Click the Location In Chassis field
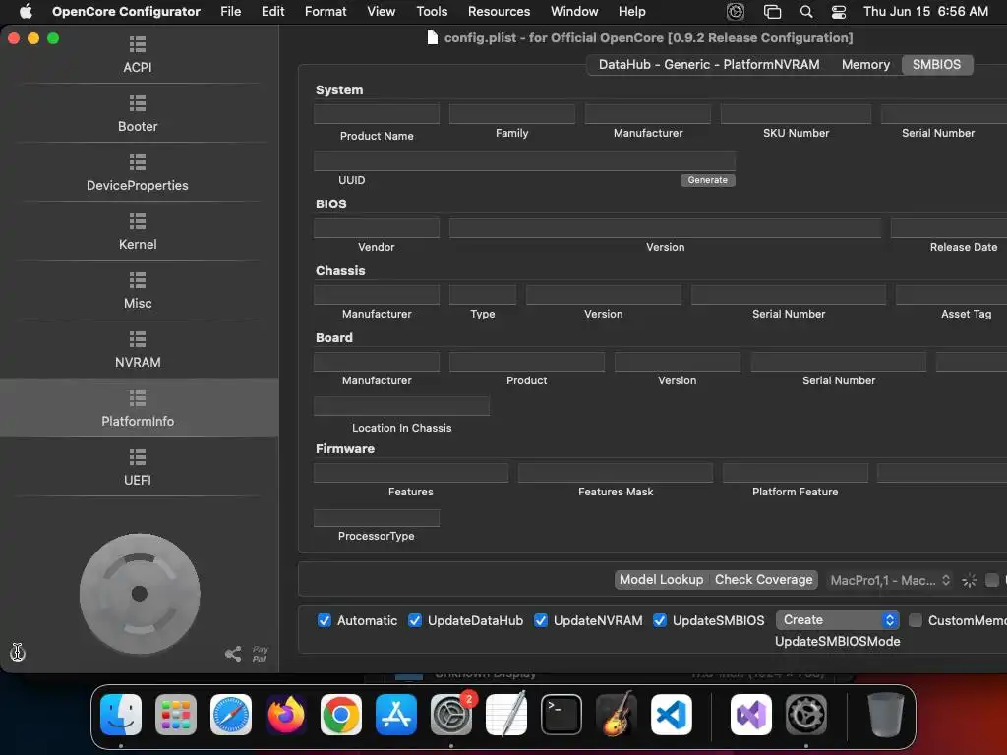Image resolution: width=1007 pixels, height=755 pixels. coord(401,406)
